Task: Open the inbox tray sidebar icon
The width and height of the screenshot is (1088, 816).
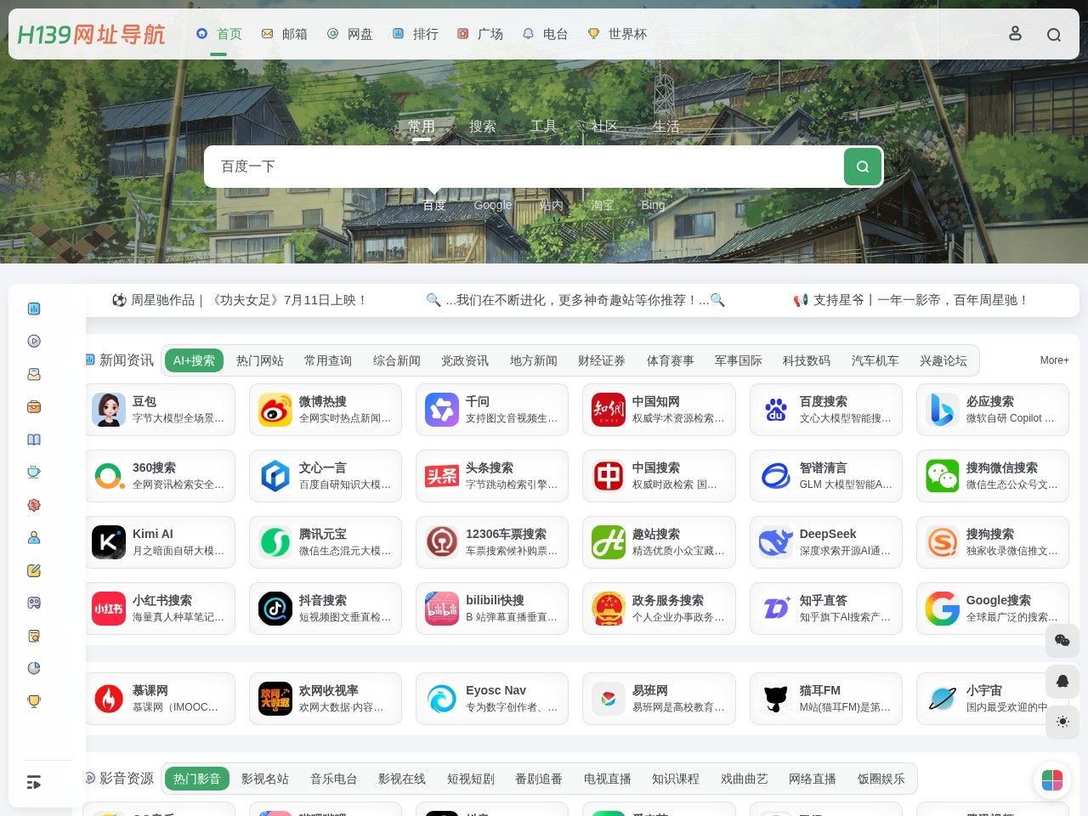Action: pyautogui.click(x=34, y=374)
